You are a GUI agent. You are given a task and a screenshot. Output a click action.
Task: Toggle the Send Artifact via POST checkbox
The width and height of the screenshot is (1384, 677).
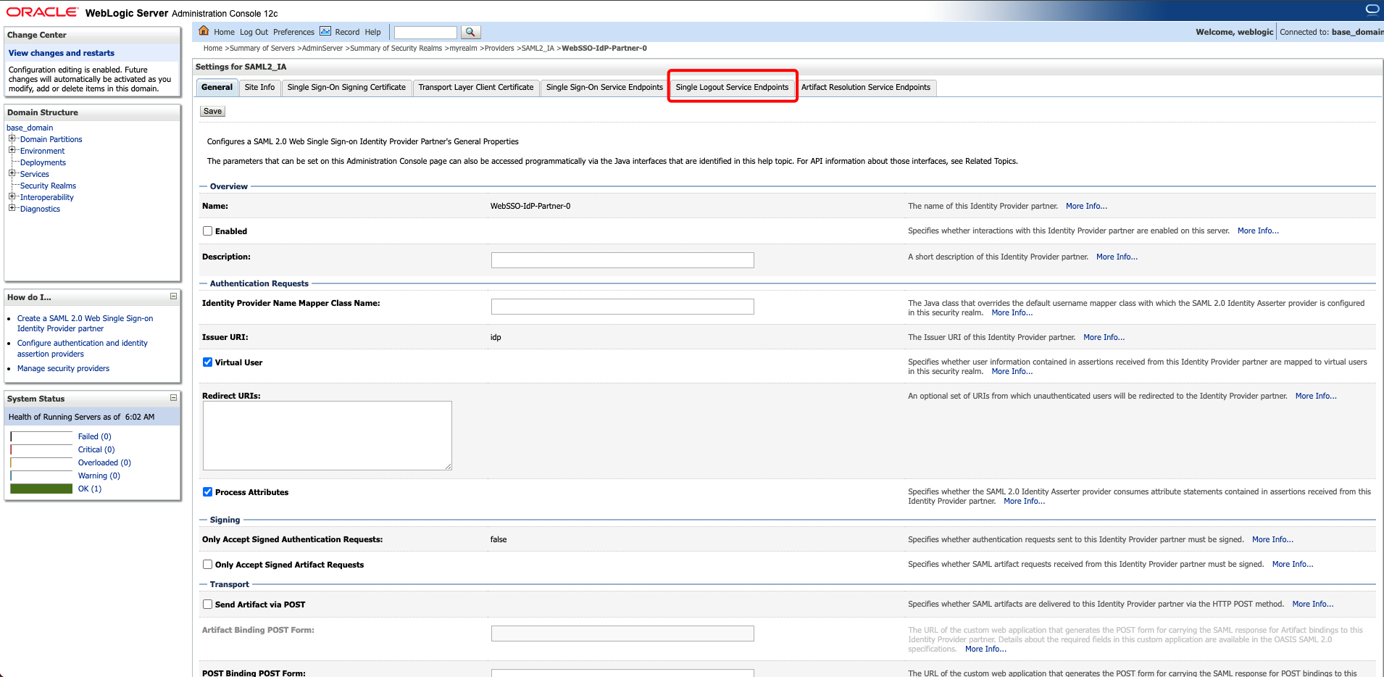208,605
